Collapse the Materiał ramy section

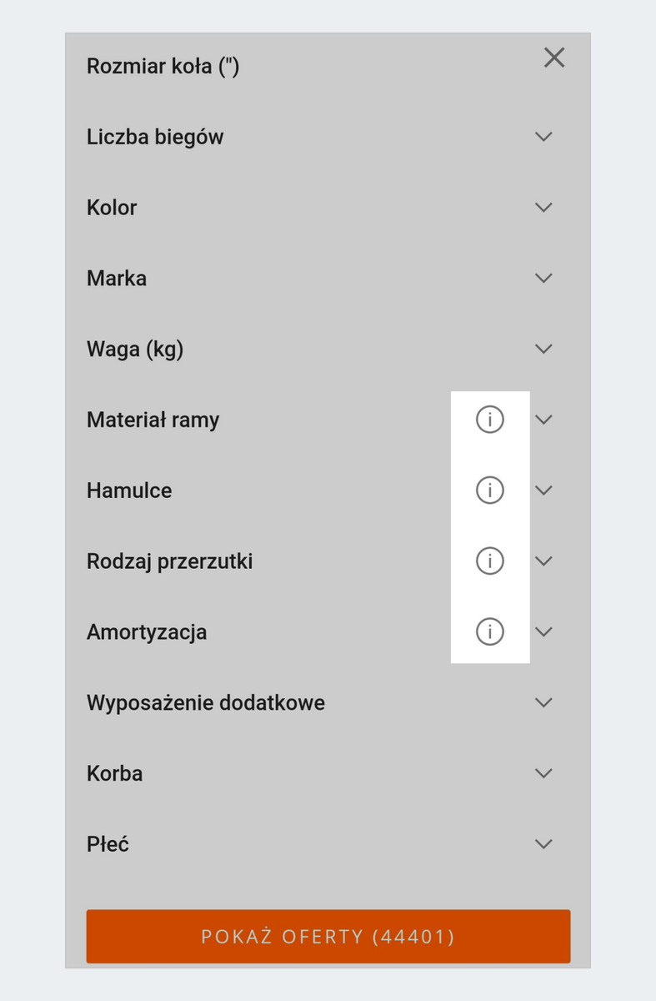point(543,420)
